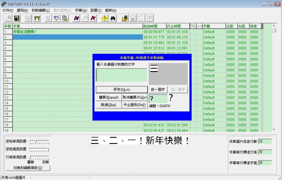282x180 pixels.
Task: Click start time 00:00:59.977
Action: [x=154, y=32]
